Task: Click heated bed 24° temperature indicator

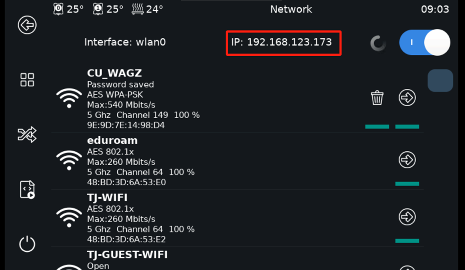Action: pos(147,9)
